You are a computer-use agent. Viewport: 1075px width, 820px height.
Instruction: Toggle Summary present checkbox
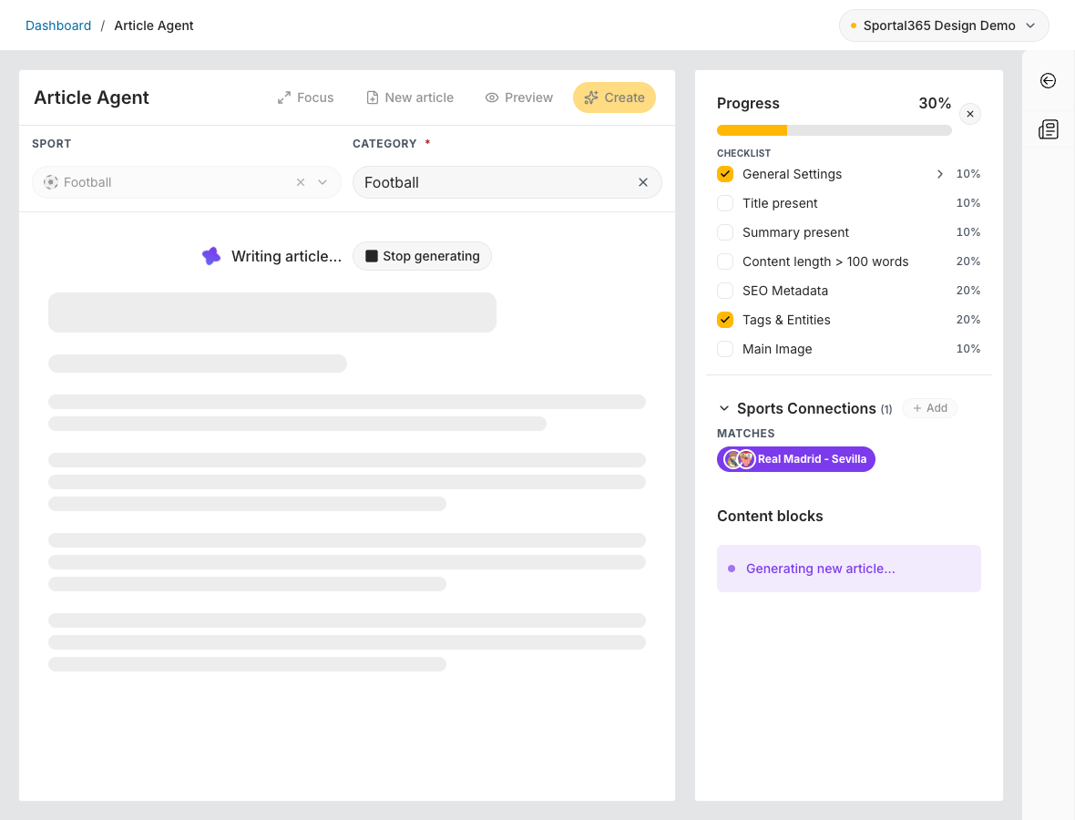tap(724, 232)
